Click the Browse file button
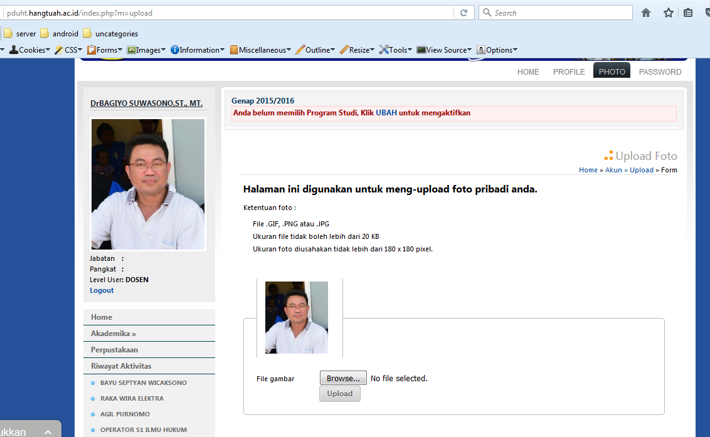The image size is (710, 437). pos(343,378)
